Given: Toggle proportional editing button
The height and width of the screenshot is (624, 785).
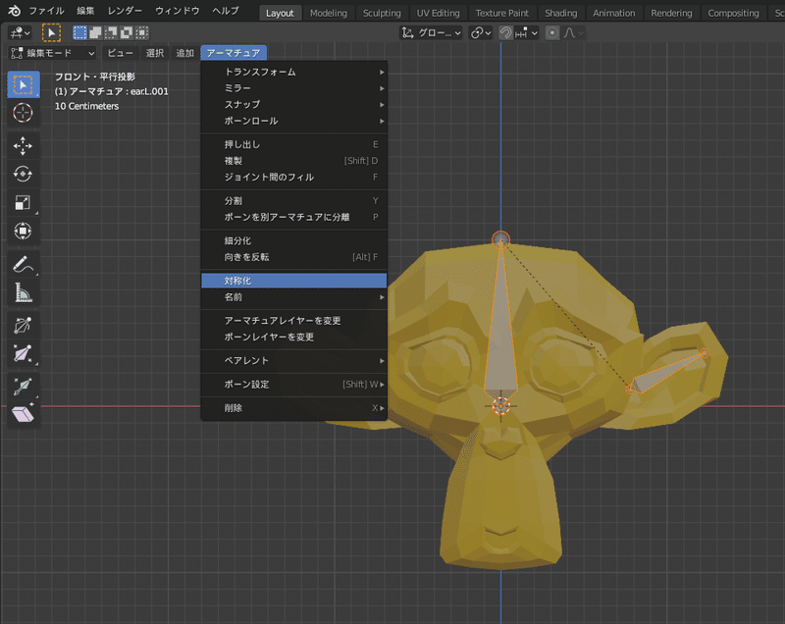Looking at the screenshot, I should click(552, 33).
